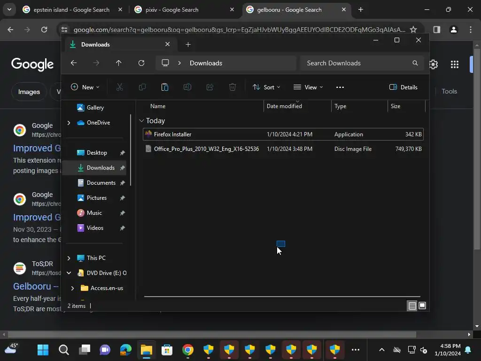Select the Firefox Installer file

click(283, 134)
